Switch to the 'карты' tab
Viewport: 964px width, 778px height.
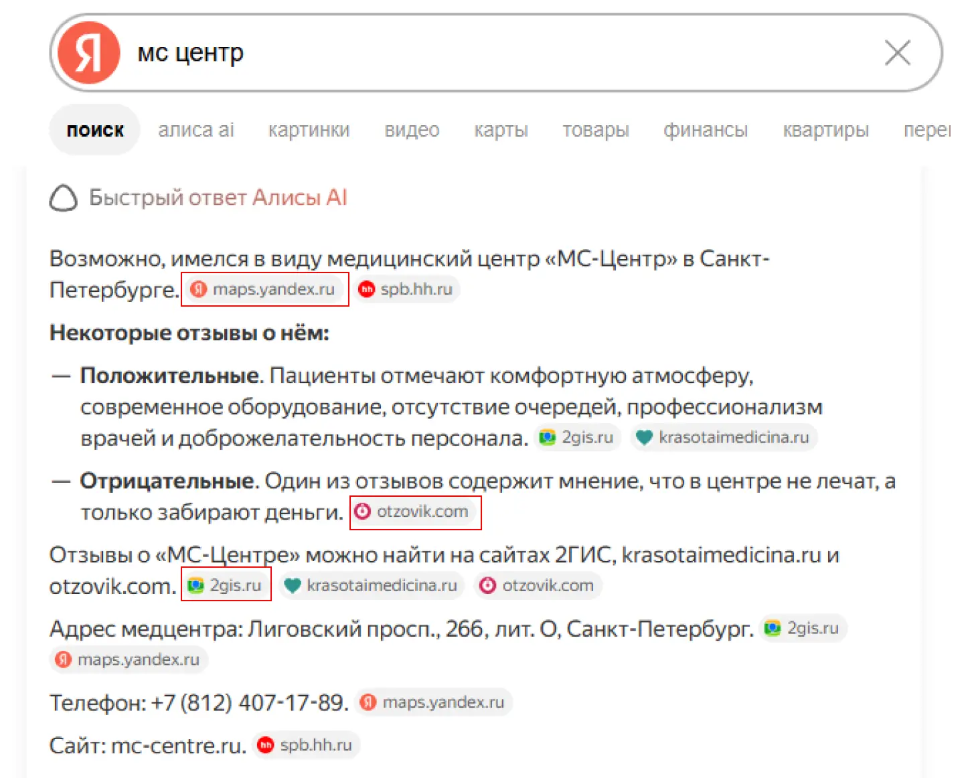pyautogui.click(x=501, y=130)
